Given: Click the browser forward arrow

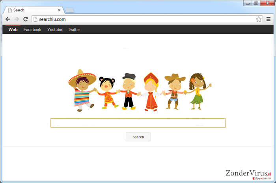Looking at the screenshot, I should (17, 19).
